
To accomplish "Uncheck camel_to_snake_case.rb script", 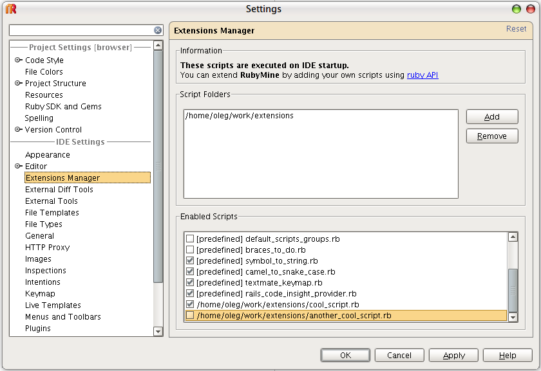I will (x=190, y=272).
